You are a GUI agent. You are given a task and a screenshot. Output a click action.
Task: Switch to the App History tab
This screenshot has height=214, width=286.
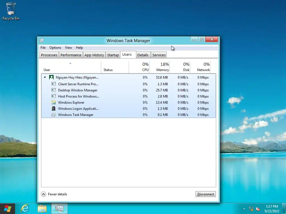[94, 55]
